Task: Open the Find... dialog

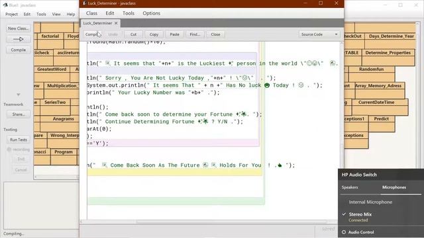Action: [195, 34]
